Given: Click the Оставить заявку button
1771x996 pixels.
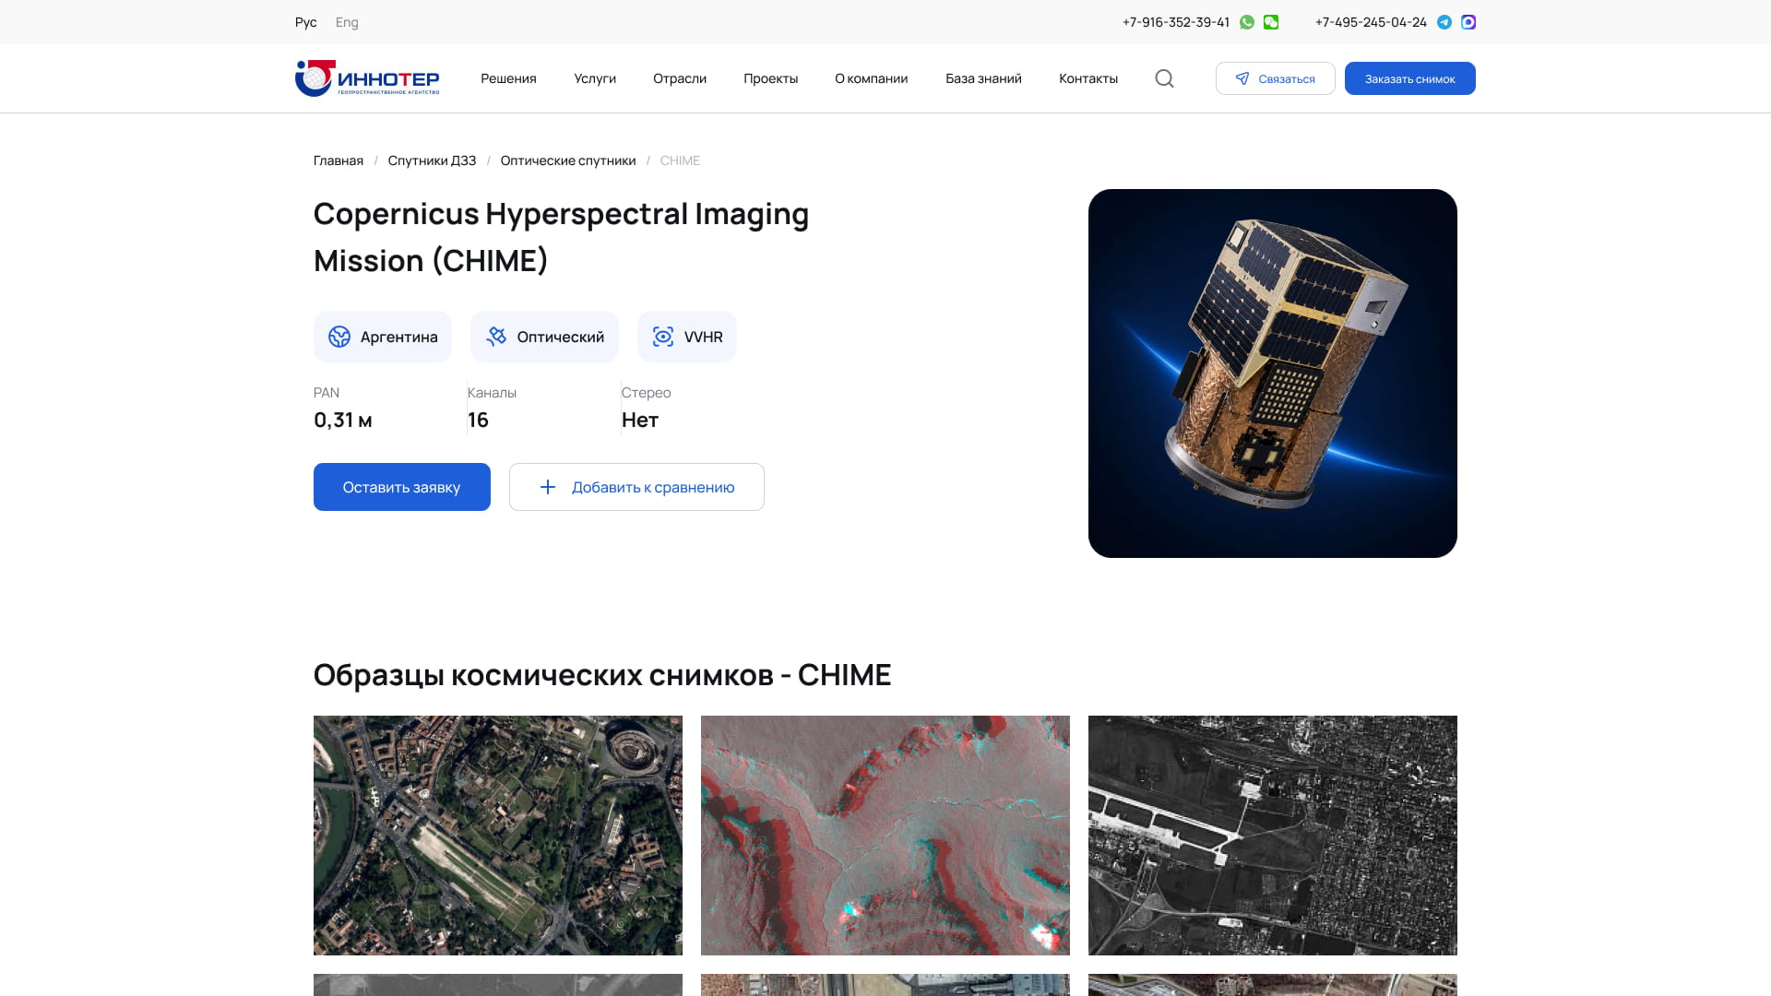Looking at the screenshot, I should coord(402,487).
